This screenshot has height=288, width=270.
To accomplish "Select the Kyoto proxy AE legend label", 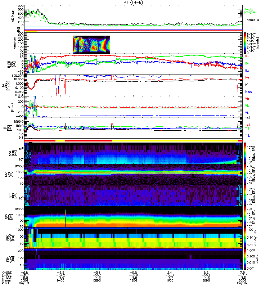I will point(250,11).
